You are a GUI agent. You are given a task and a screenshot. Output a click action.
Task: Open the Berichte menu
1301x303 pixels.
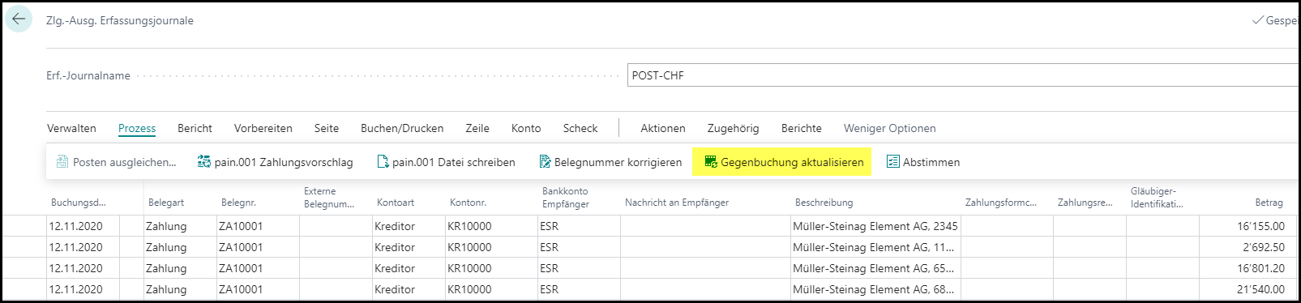[x=802, y=128]
